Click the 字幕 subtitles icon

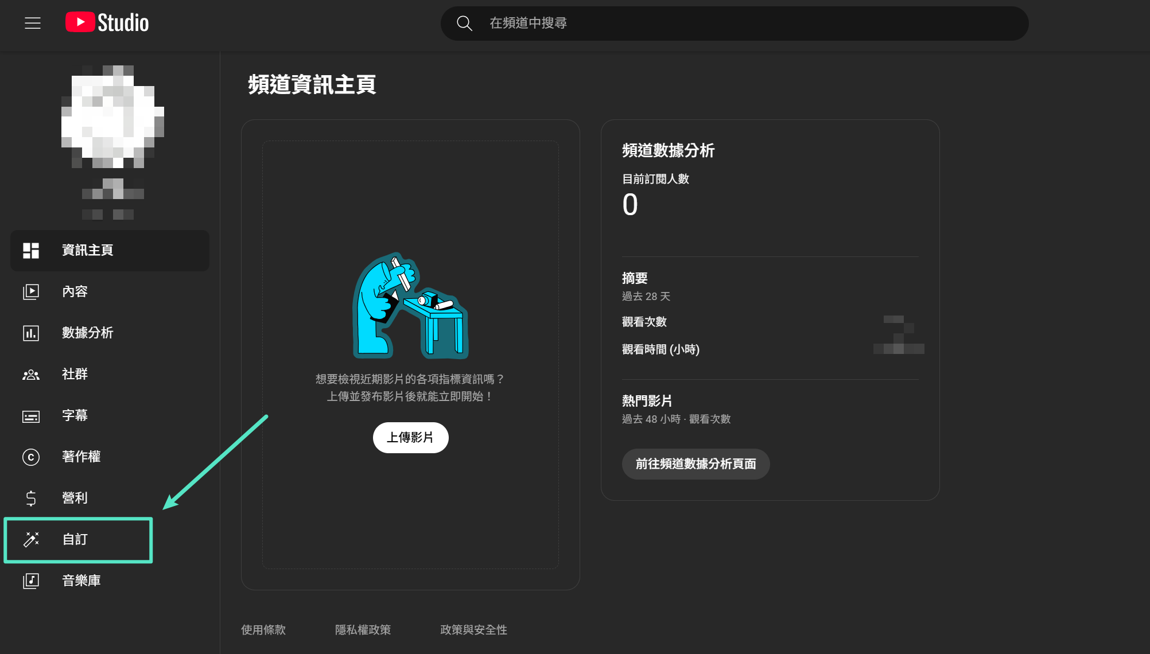pyautogui.click(x=31, y=415)
